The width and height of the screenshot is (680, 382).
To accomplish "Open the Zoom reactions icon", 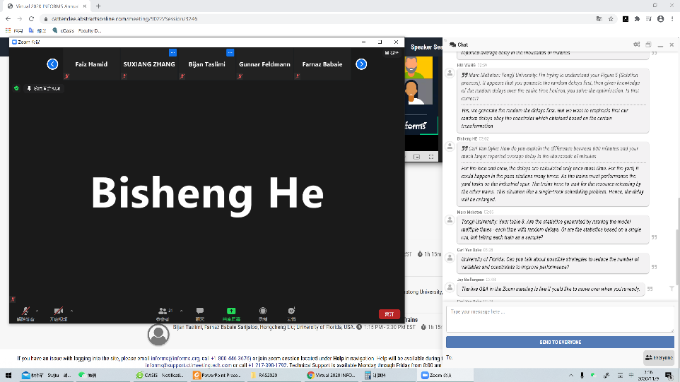I will pos(291,311).
